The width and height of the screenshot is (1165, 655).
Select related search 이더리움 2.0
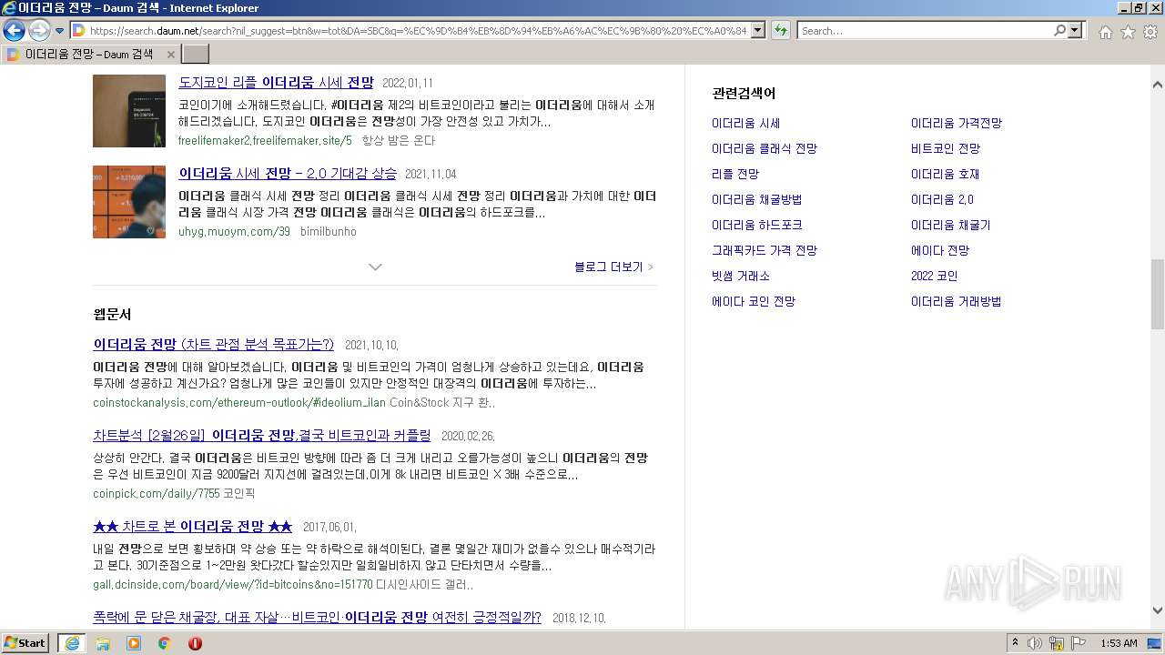coord(942,199)
